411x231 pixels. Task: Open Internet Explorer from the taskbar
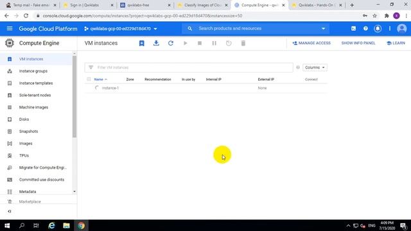(x=51, y=225)
